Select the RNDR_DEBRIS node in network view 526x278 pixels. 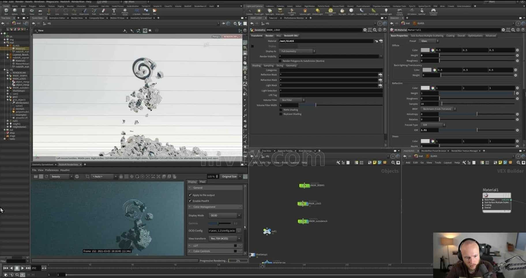click(305, 185)
